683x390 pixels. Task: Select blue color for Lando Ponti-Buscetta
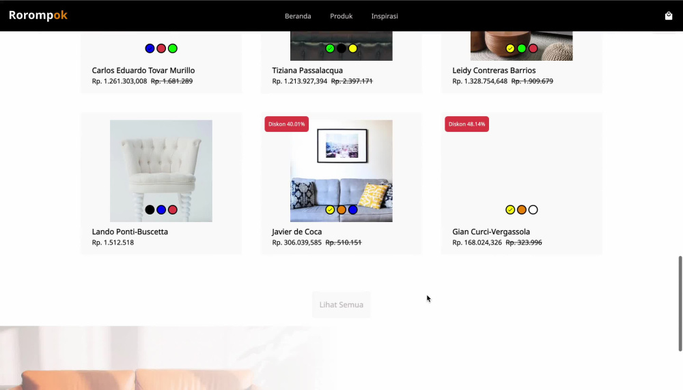pos(161,210)
